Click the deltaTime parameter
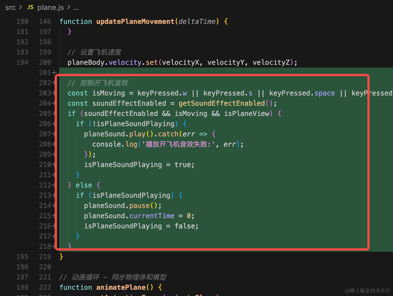393x296 pixels. click(197, 22)
